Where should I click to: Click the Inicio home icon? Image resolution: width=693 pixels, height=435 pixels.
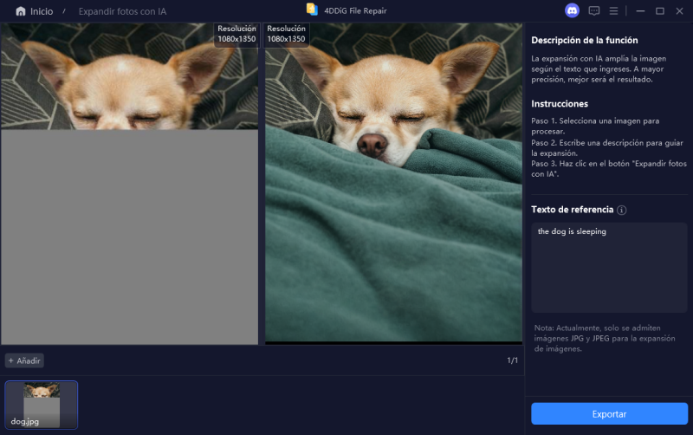(x=20, y=11)
